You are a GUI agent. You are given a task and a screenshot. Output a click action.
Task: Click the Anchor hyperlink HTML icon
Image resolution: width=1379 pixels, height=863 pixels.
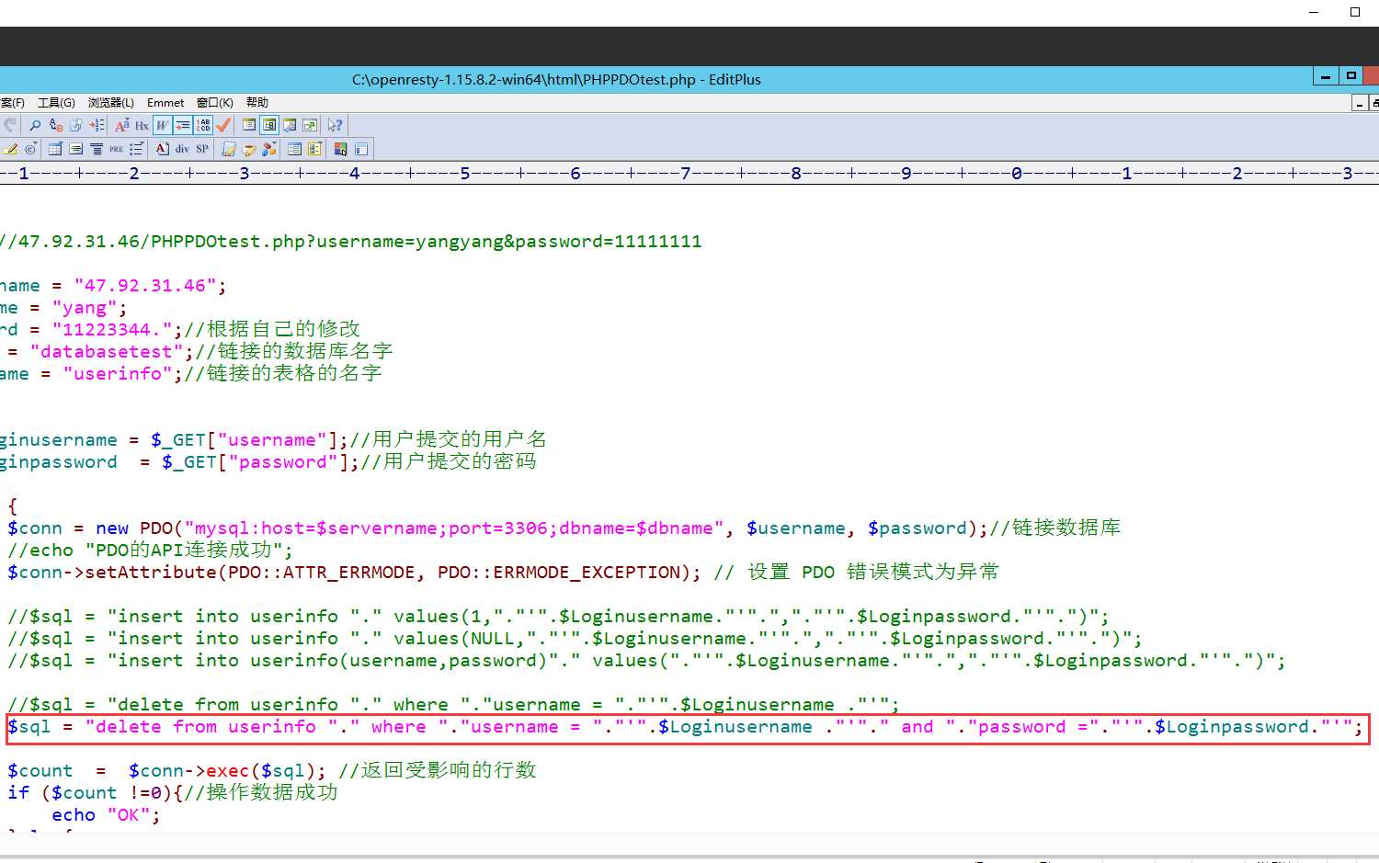click(x=249, y=149)
